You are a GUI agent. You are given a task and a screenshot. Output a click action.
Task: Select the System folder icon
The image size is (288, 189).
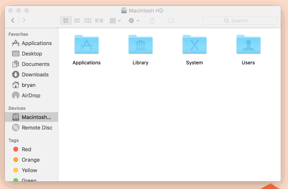pos(195,44)
